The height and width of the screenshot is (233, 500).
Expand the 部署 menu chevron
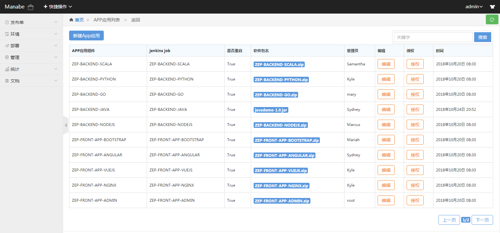(x=56, y=45)
